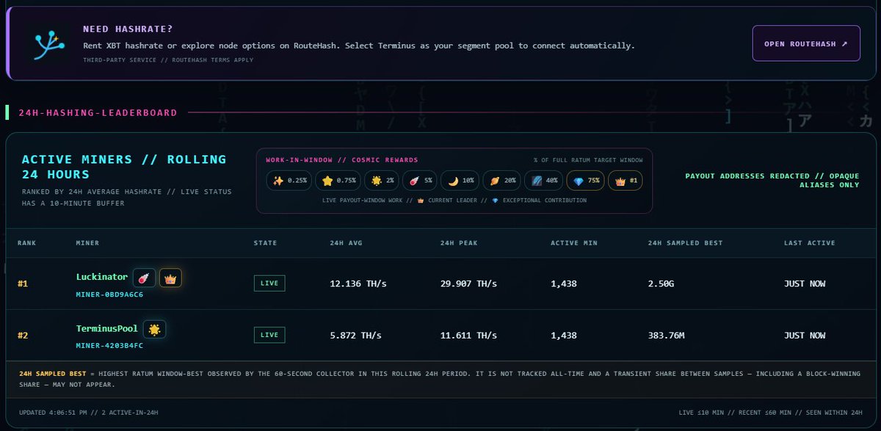This screenshot has height=431, width=881.
Task: Click the crown badge beside Luckinator
Action: [x=170, y=278]
